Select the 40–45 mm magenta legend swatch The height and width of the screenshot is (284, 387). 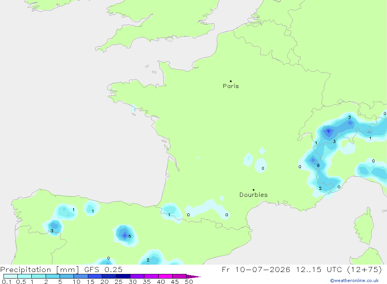(165, 276)
